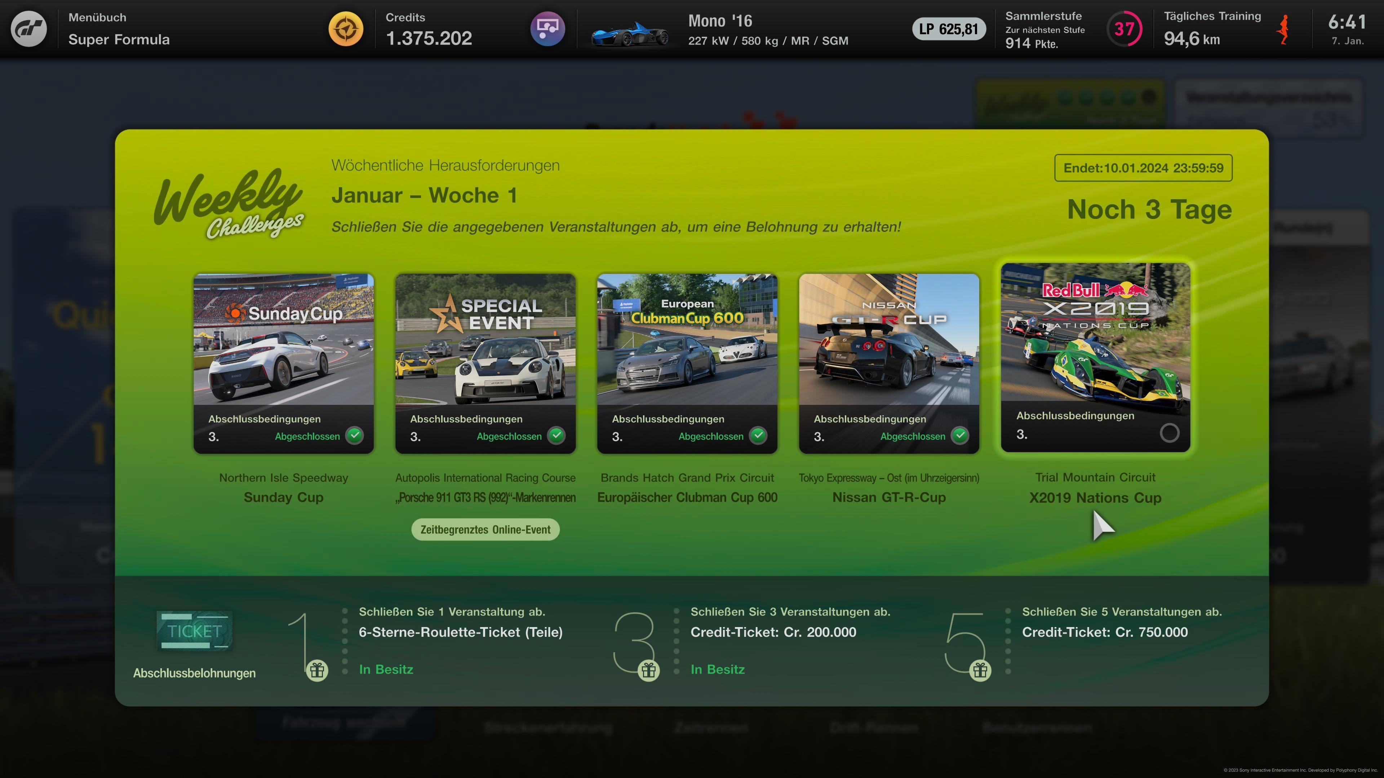The image size is (1384, 778).
Task: Click the gift icon for reward 3
Action: point(648,670)
